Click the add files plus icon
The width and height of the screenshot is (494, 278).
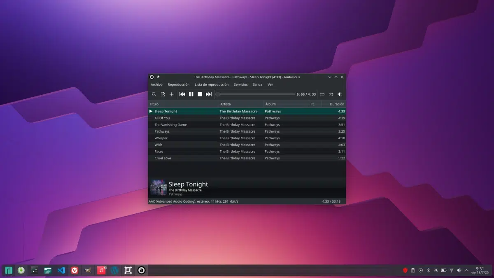pyautogui.click(x=172, y=94)
